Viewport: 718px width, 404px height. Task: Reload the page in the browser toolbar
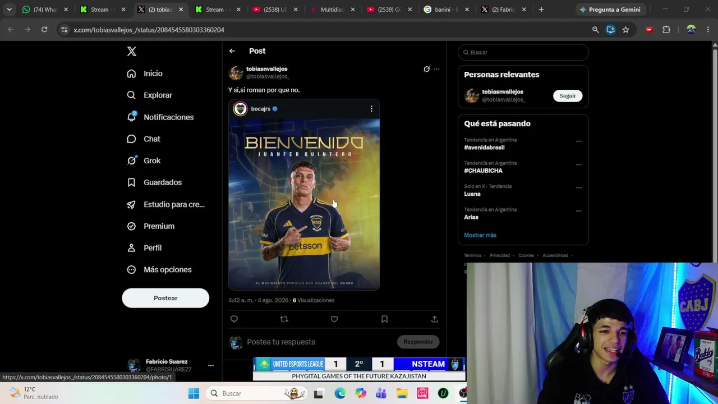[44, 30]
